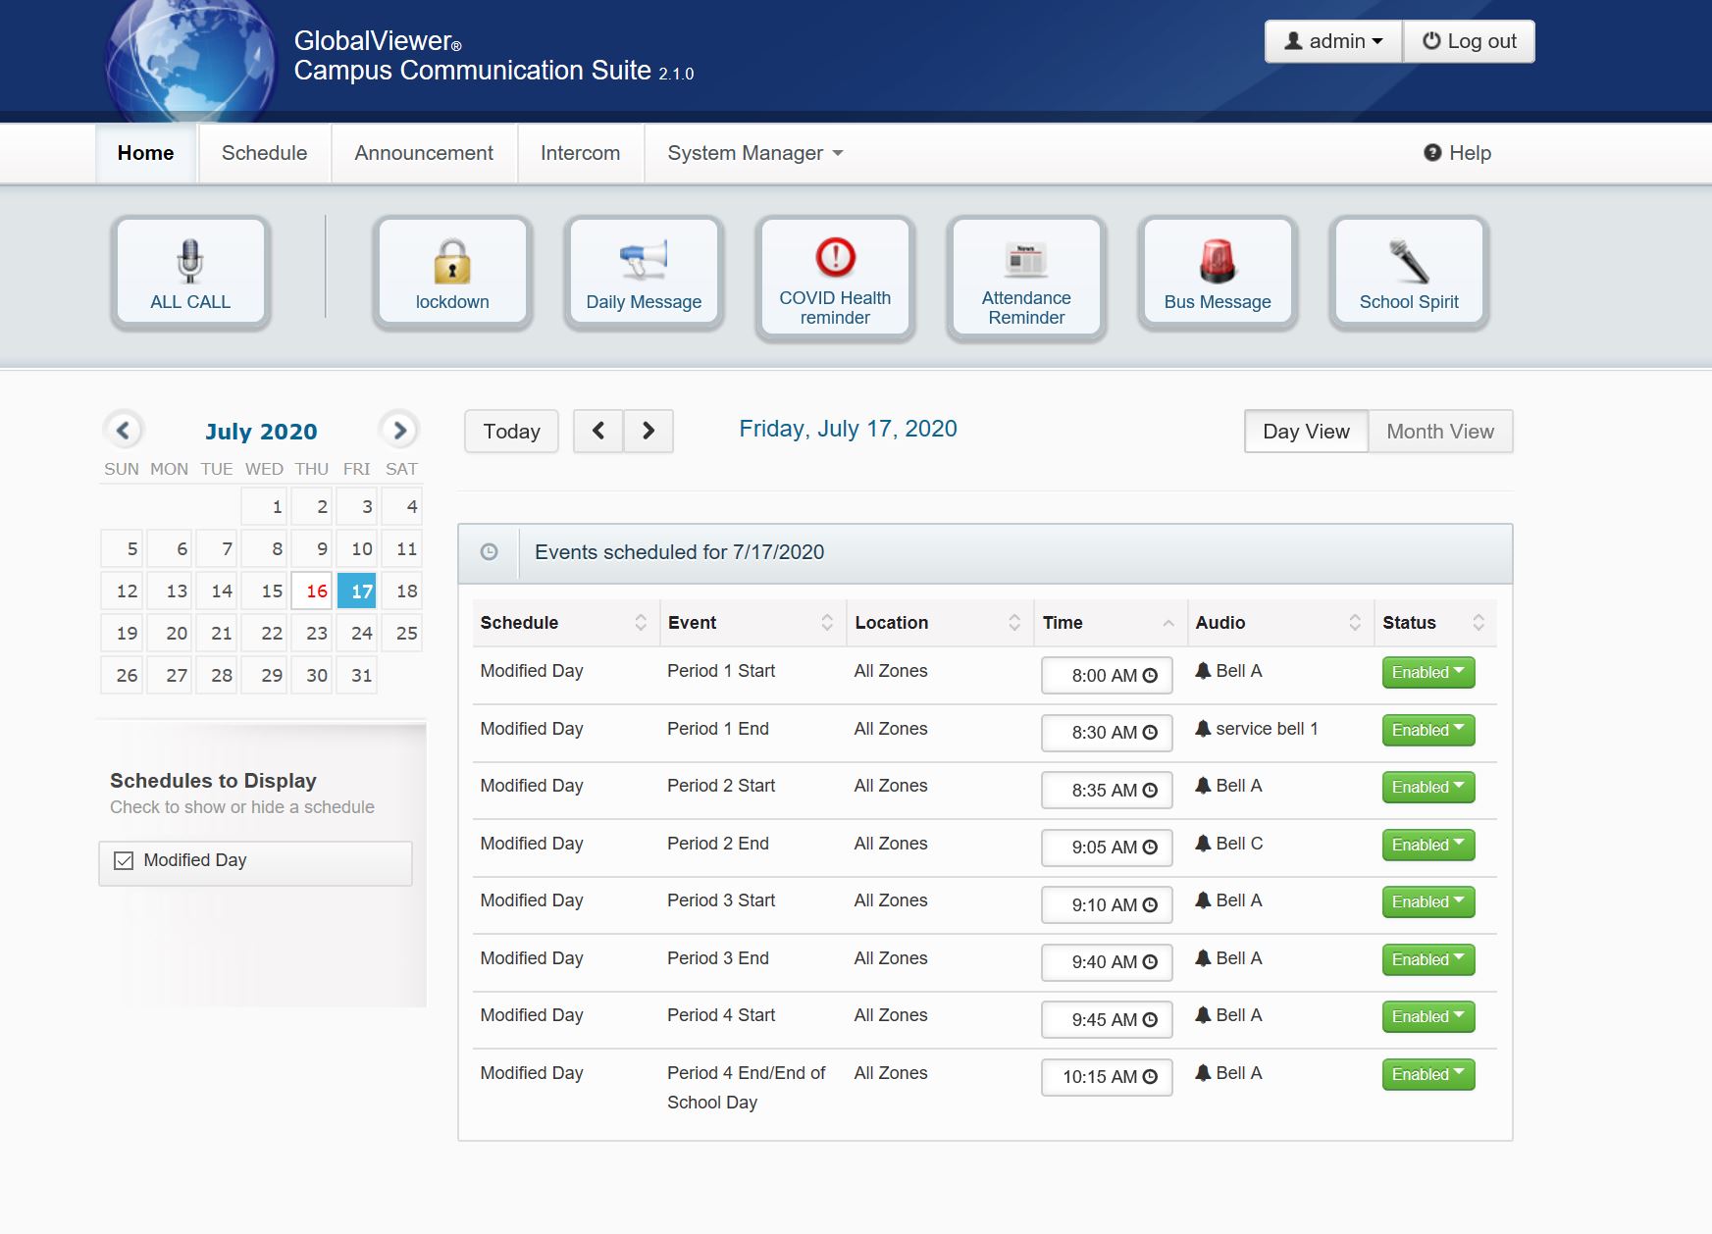The width and height of the screenshot is (1712, 1234).
Task: Switch to the Schedule tab
Action: (264, 153)
